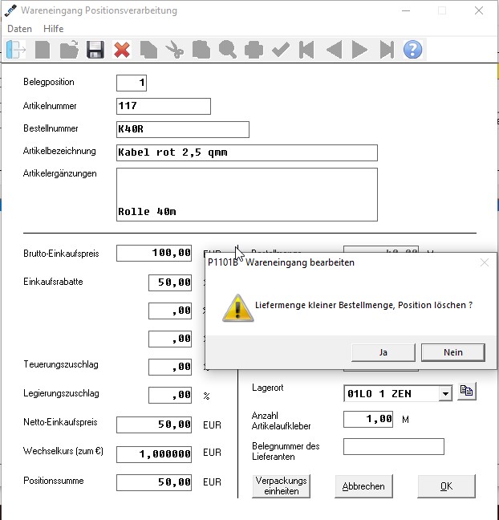Screen dimensions: 499x520
Task: Jump to last record icon
Action: pyautogui.click(x=387, y=50)
